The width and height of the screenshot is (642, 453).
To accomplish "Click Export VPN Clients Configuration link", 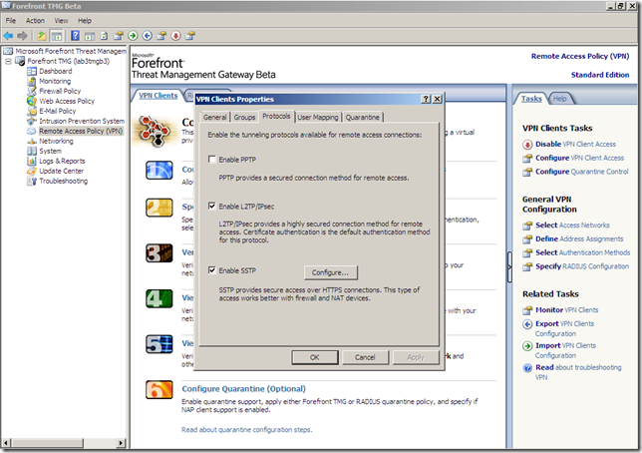I will pos(564,329).
